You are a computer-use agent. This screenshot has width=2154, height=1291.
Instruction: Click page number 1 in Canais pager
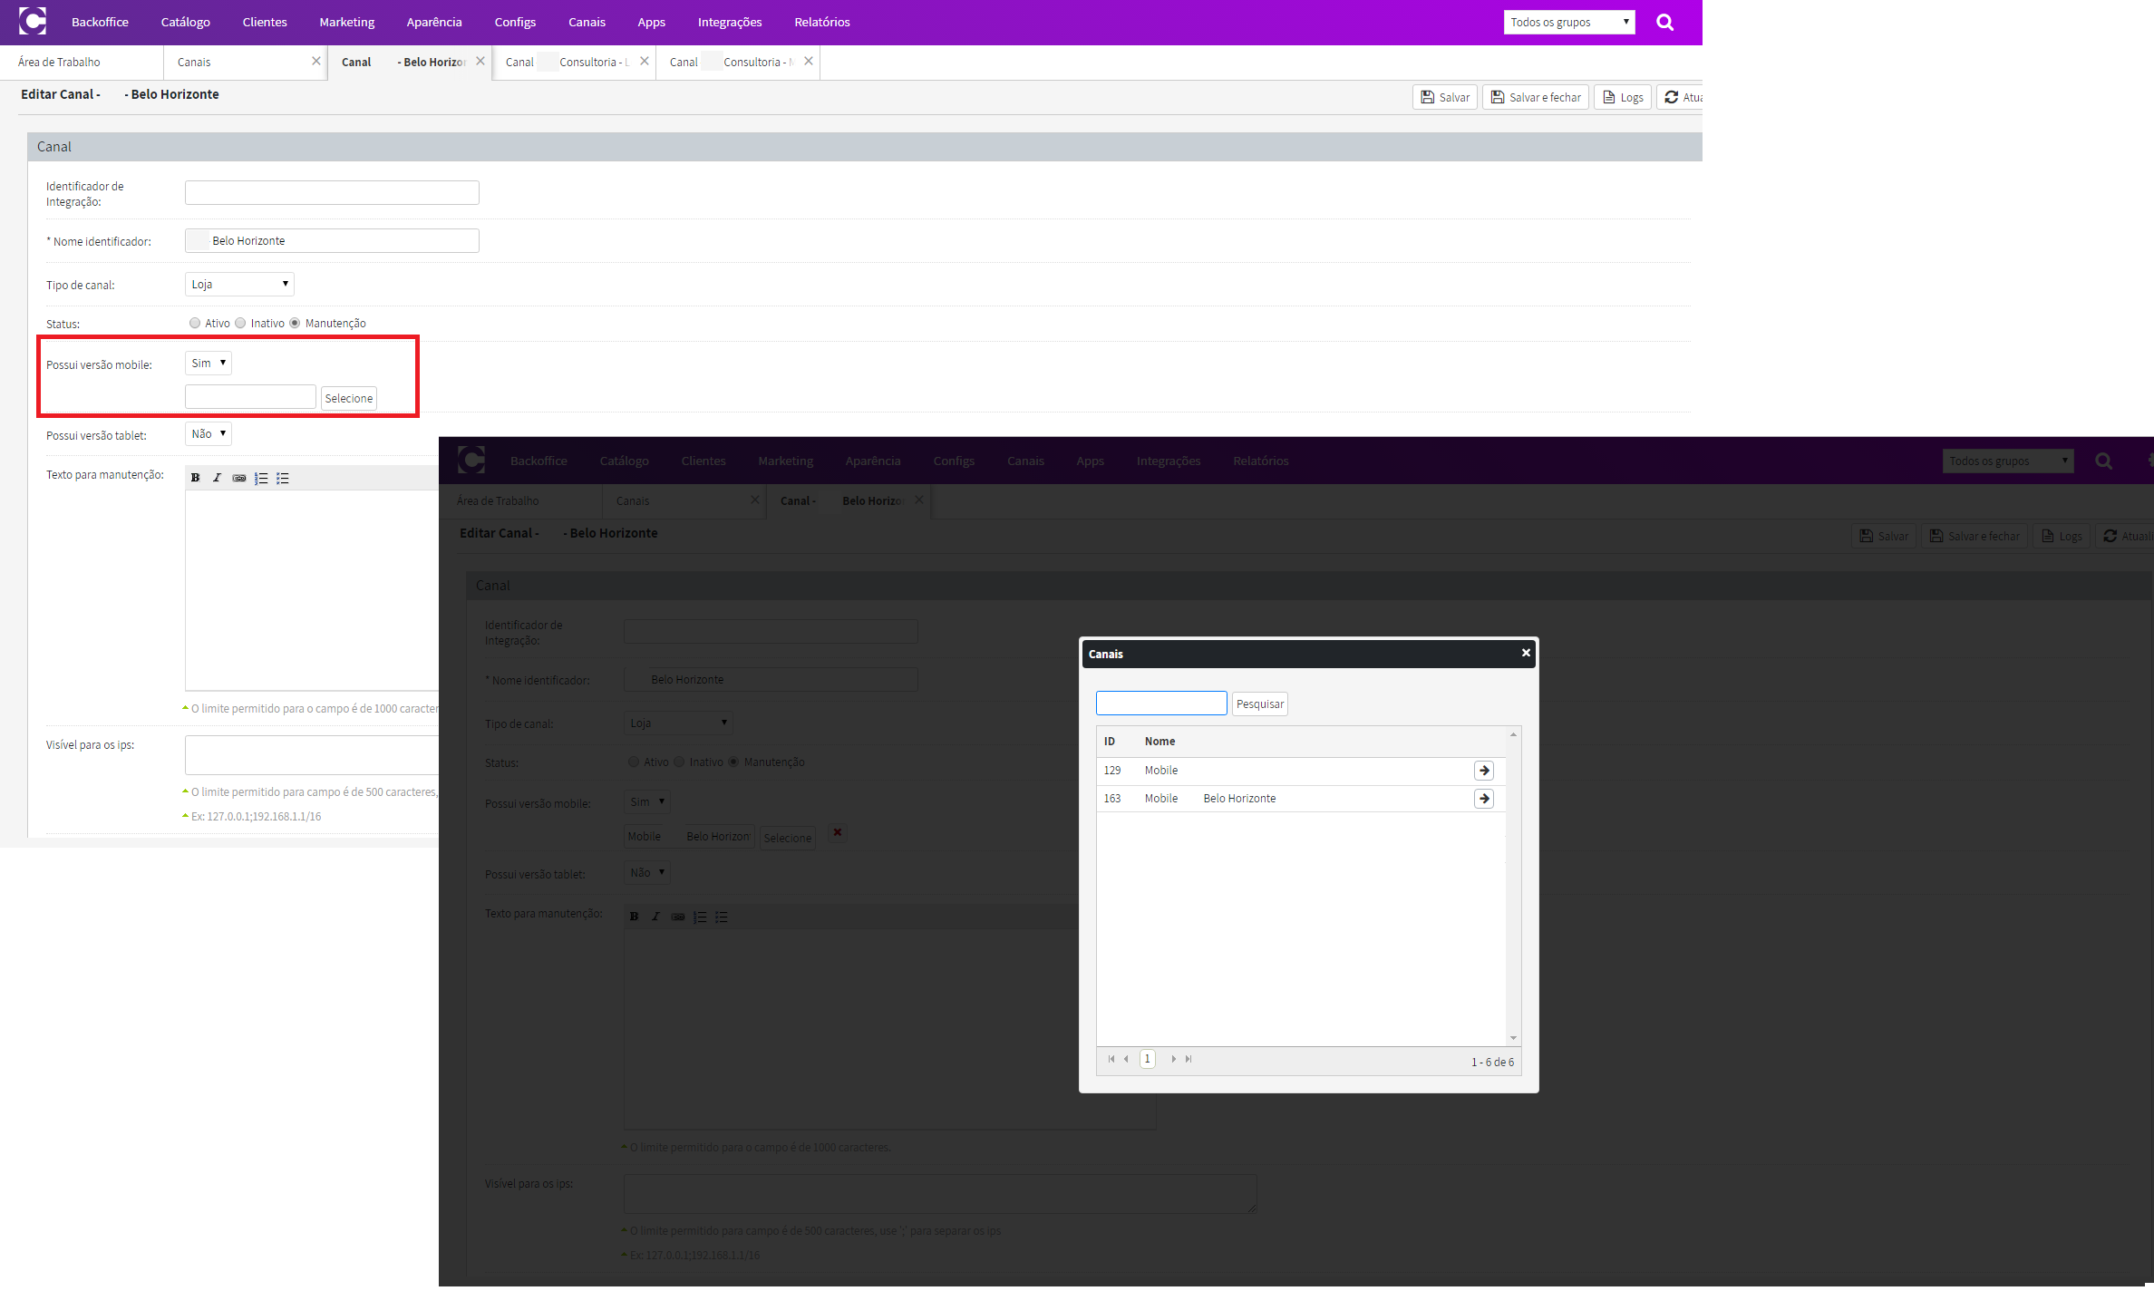point(1148,1059)
